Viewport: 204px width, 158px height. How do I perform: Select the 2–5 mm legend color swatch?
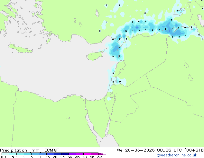click(28, 154)
